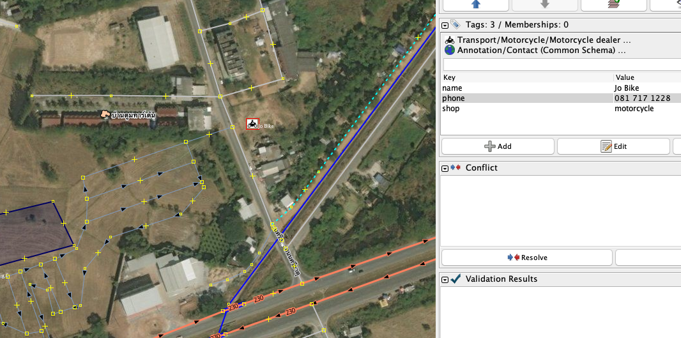The image size is (681, 338).
Task: Open the Annotation/Contact (Common Schema) preset
Action: pos(535,50)
